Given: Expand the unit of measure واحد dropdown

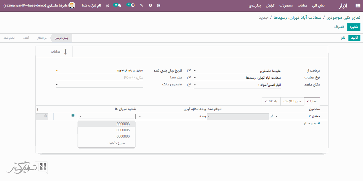Looking at the screenshot, I should pos(140,116).
